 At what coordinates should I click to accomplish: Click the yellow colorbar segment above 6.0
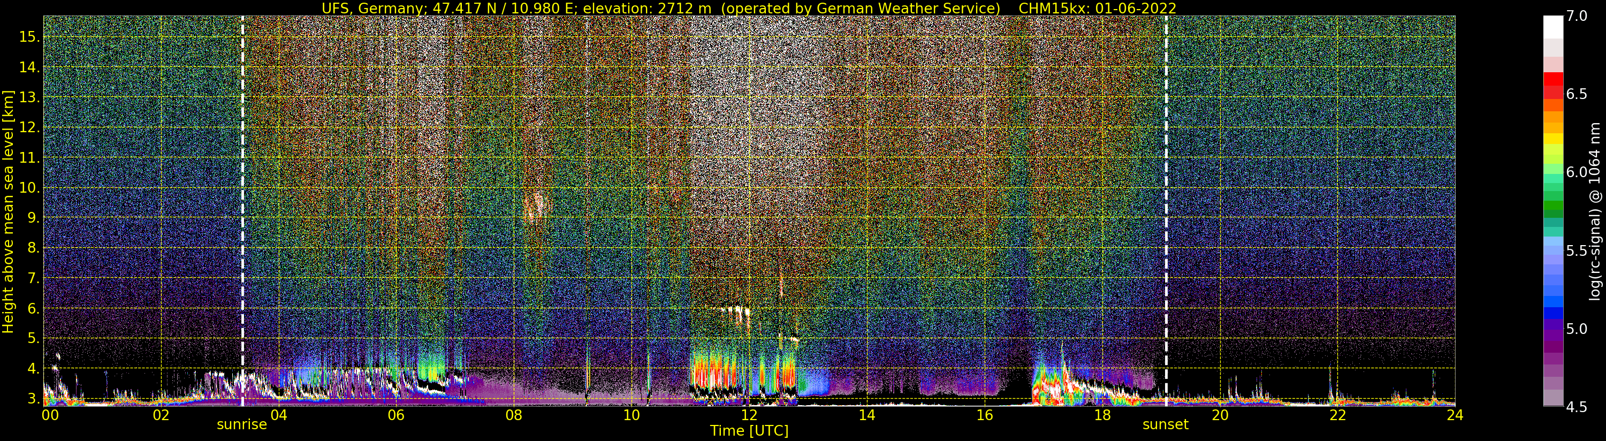pos(1553,139)
